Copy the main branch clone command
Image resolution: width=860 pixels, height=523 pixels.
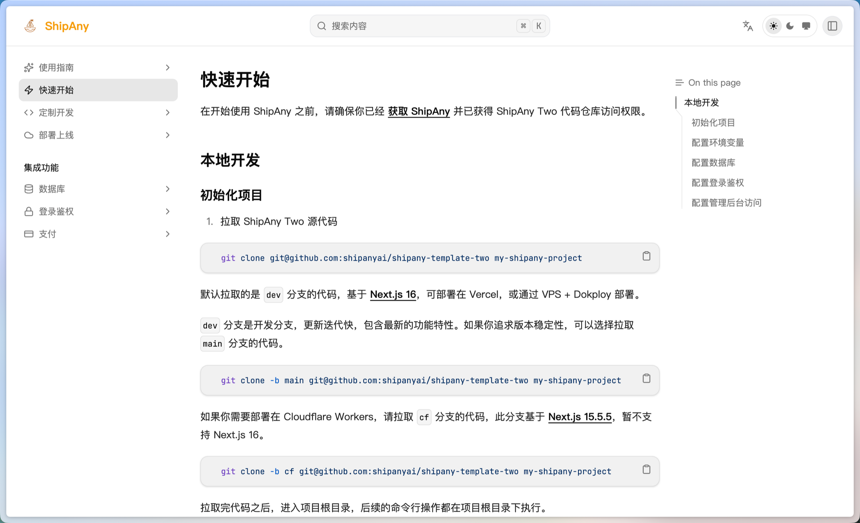click(646, 378)
